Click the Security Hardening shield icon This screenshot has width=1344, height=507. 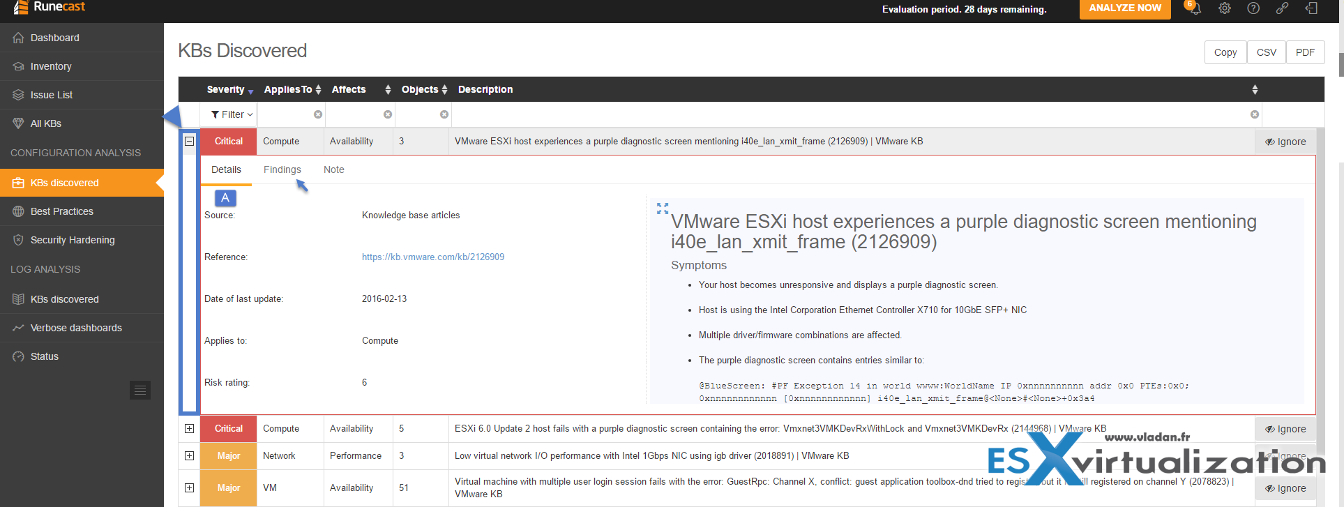(x=18, y=240)
